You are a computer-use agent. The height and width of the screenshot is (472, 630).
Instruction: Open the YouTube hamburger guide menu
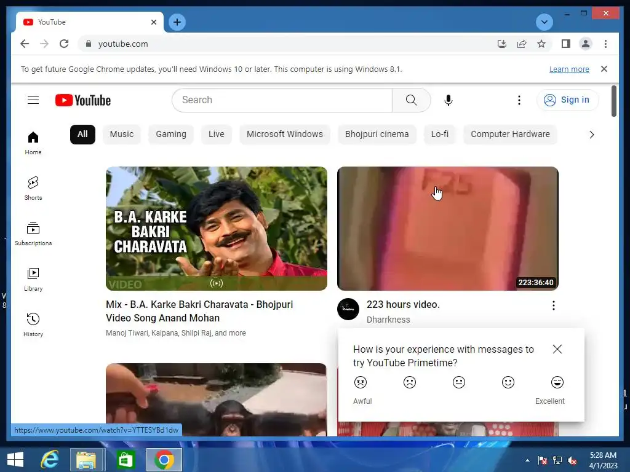click(33, 100)
